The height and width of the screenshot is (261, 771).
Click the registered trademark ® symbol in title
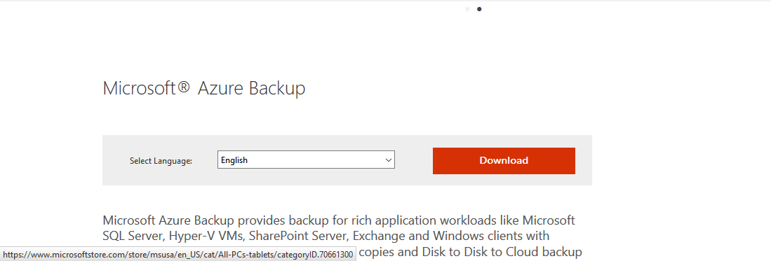182,87
